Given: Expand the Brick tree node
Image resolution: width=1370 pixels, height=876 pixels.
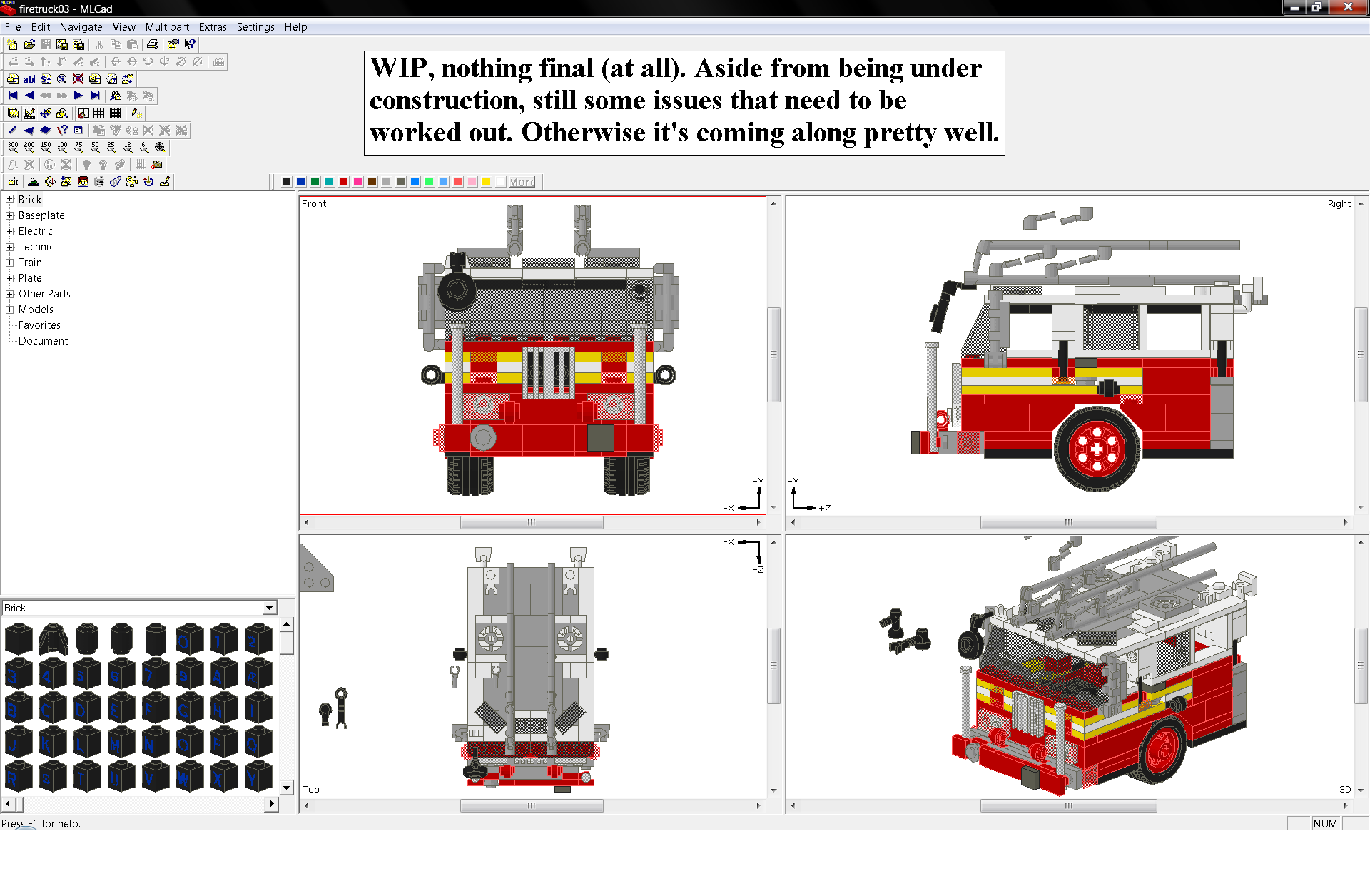Looking at the screenshot, I should click(x=10, y=199).
